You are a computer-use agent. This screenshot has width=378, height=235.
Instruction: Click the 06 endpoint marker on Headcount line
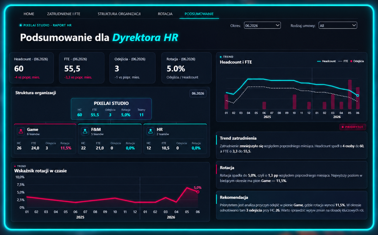357,96
